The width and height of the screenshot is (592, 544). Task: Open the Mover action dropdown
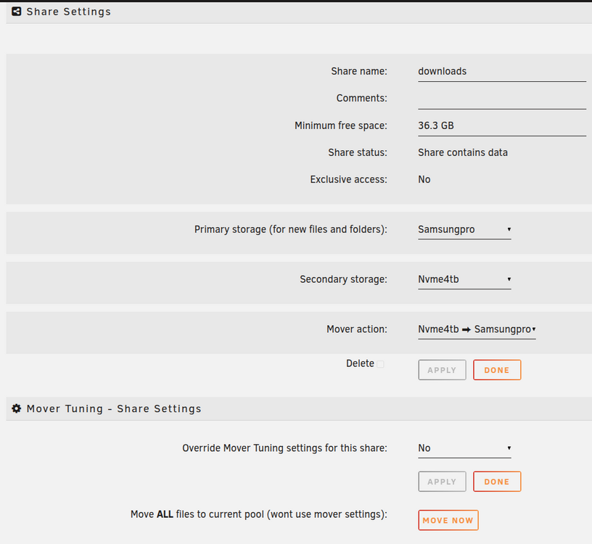[x=477, y=329]
